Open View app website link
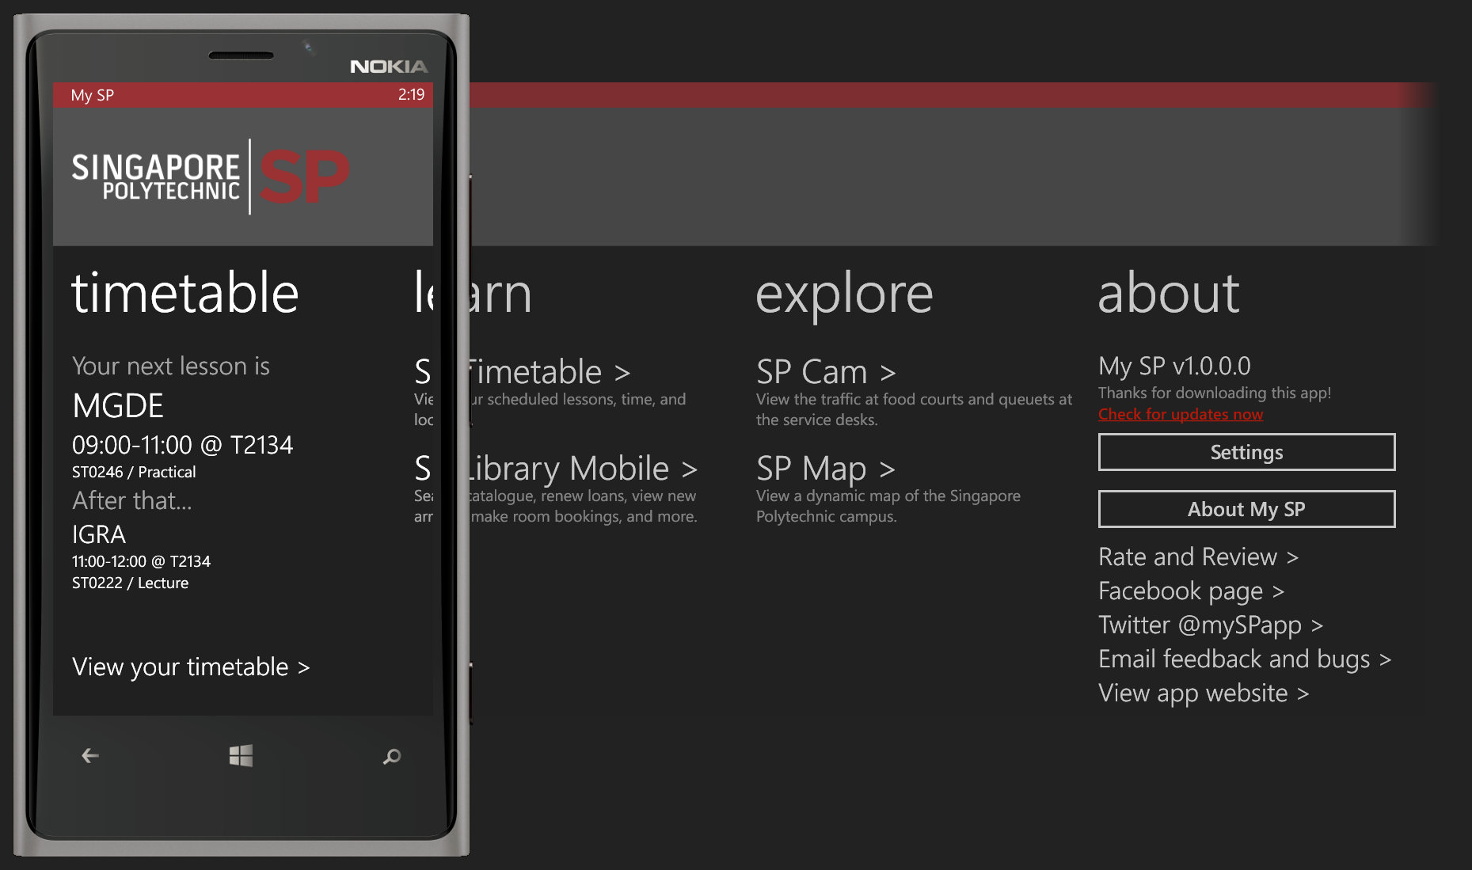1472x870 pixels. [1203, 693]
